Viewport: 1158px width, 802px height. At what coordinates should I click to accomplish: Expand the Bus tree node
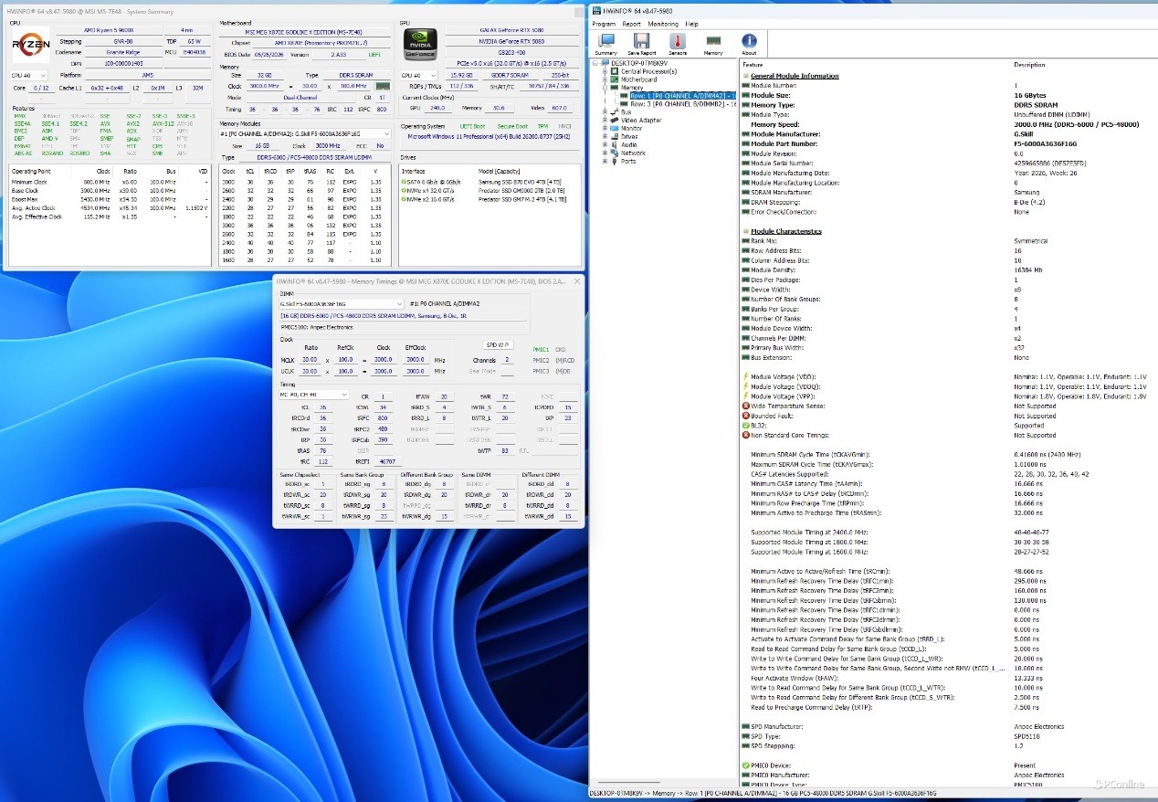605,112
